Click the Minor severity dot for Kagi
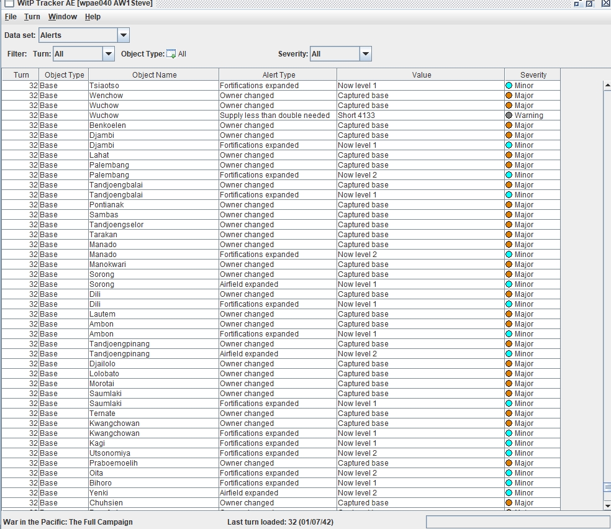The image size is (611, 529). point(509,443)
